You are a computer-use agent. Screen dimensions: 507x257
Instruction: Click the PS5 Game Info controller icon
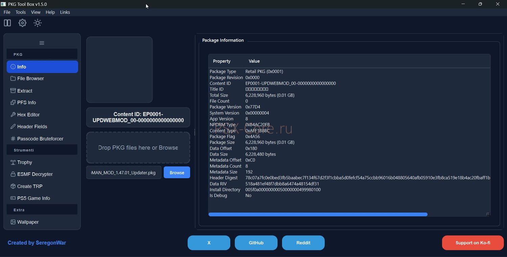click(x=13, y=198)
